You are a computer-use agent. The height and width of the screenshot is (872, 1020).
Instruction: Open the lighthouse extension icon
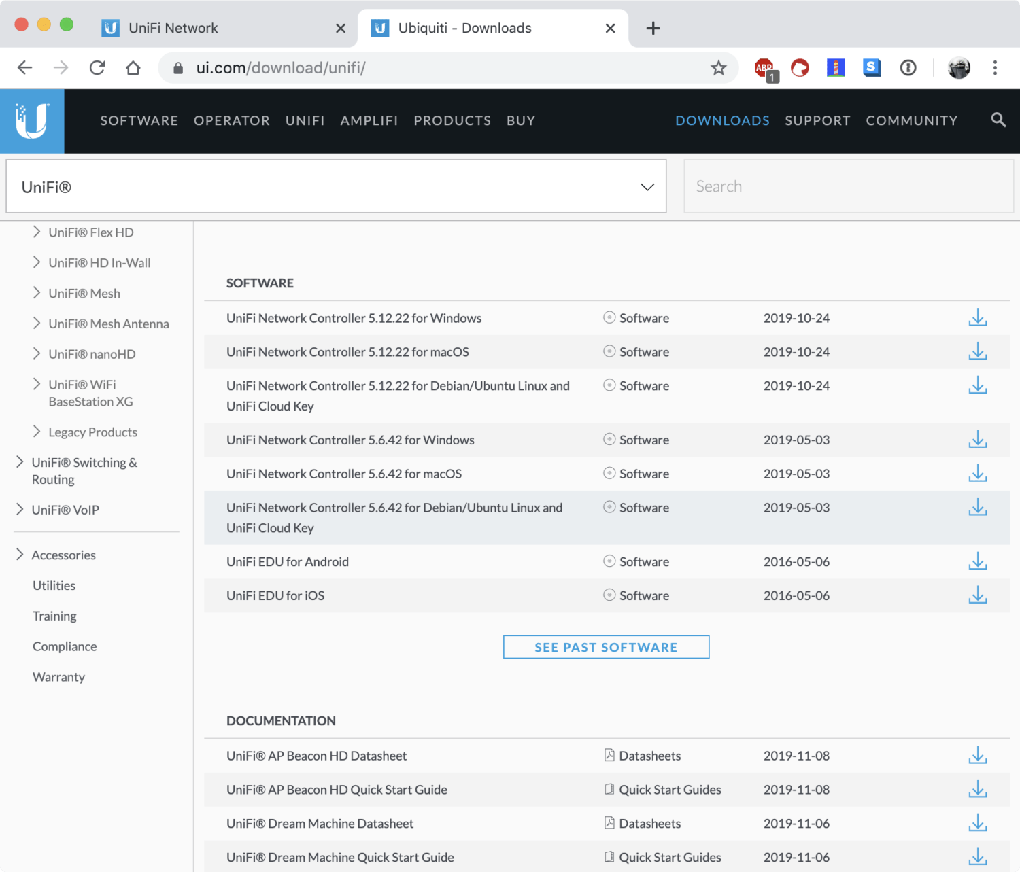pos(836,68)
